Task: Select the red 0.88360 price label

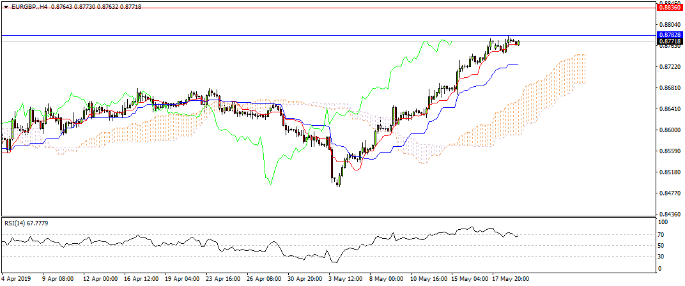Action: click(x=668, y=8)
